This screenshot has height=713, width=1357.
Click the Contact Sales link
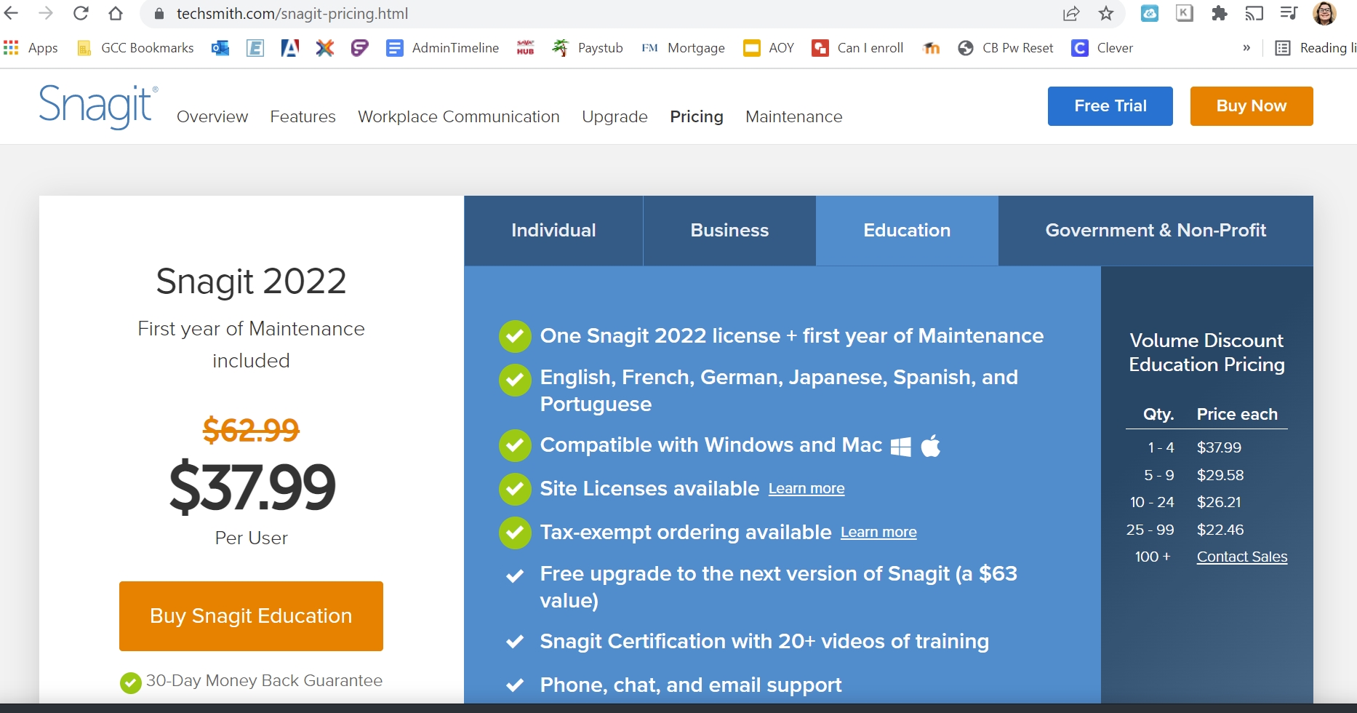(x=1242, y=557)
